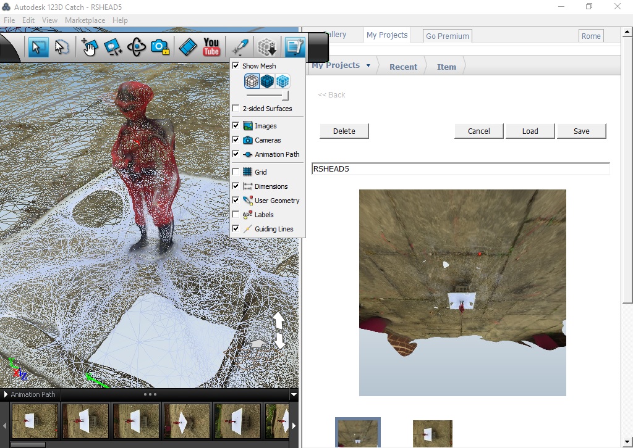Choose solid dark blue mesh mode
The image size is (633, 448).
pyautogui.click(x=267, y=81)
